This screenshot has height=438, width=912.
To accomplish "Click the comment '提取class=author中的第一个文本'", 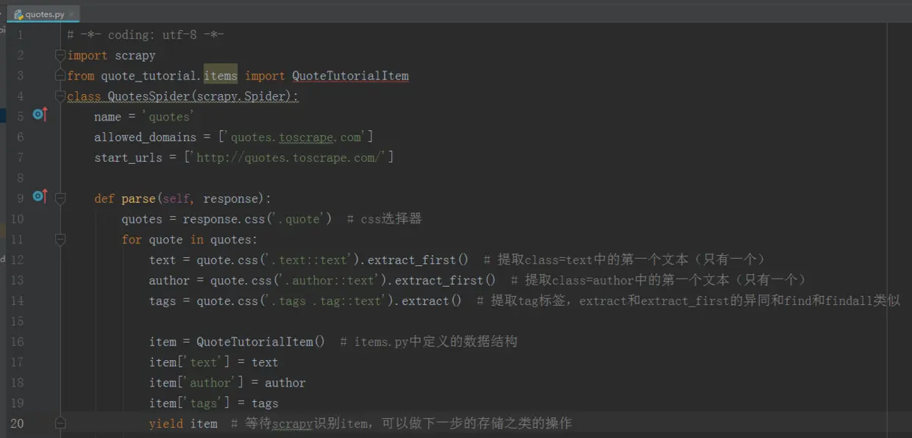I will coord(620,280).
